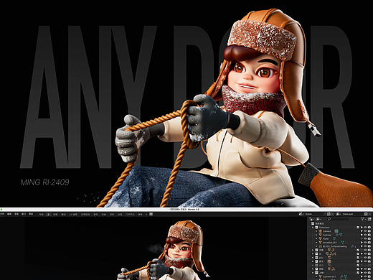Screen dimensions: 373x280
Task: Disable render camera icon for Plane row
Action: pos(369,238)
